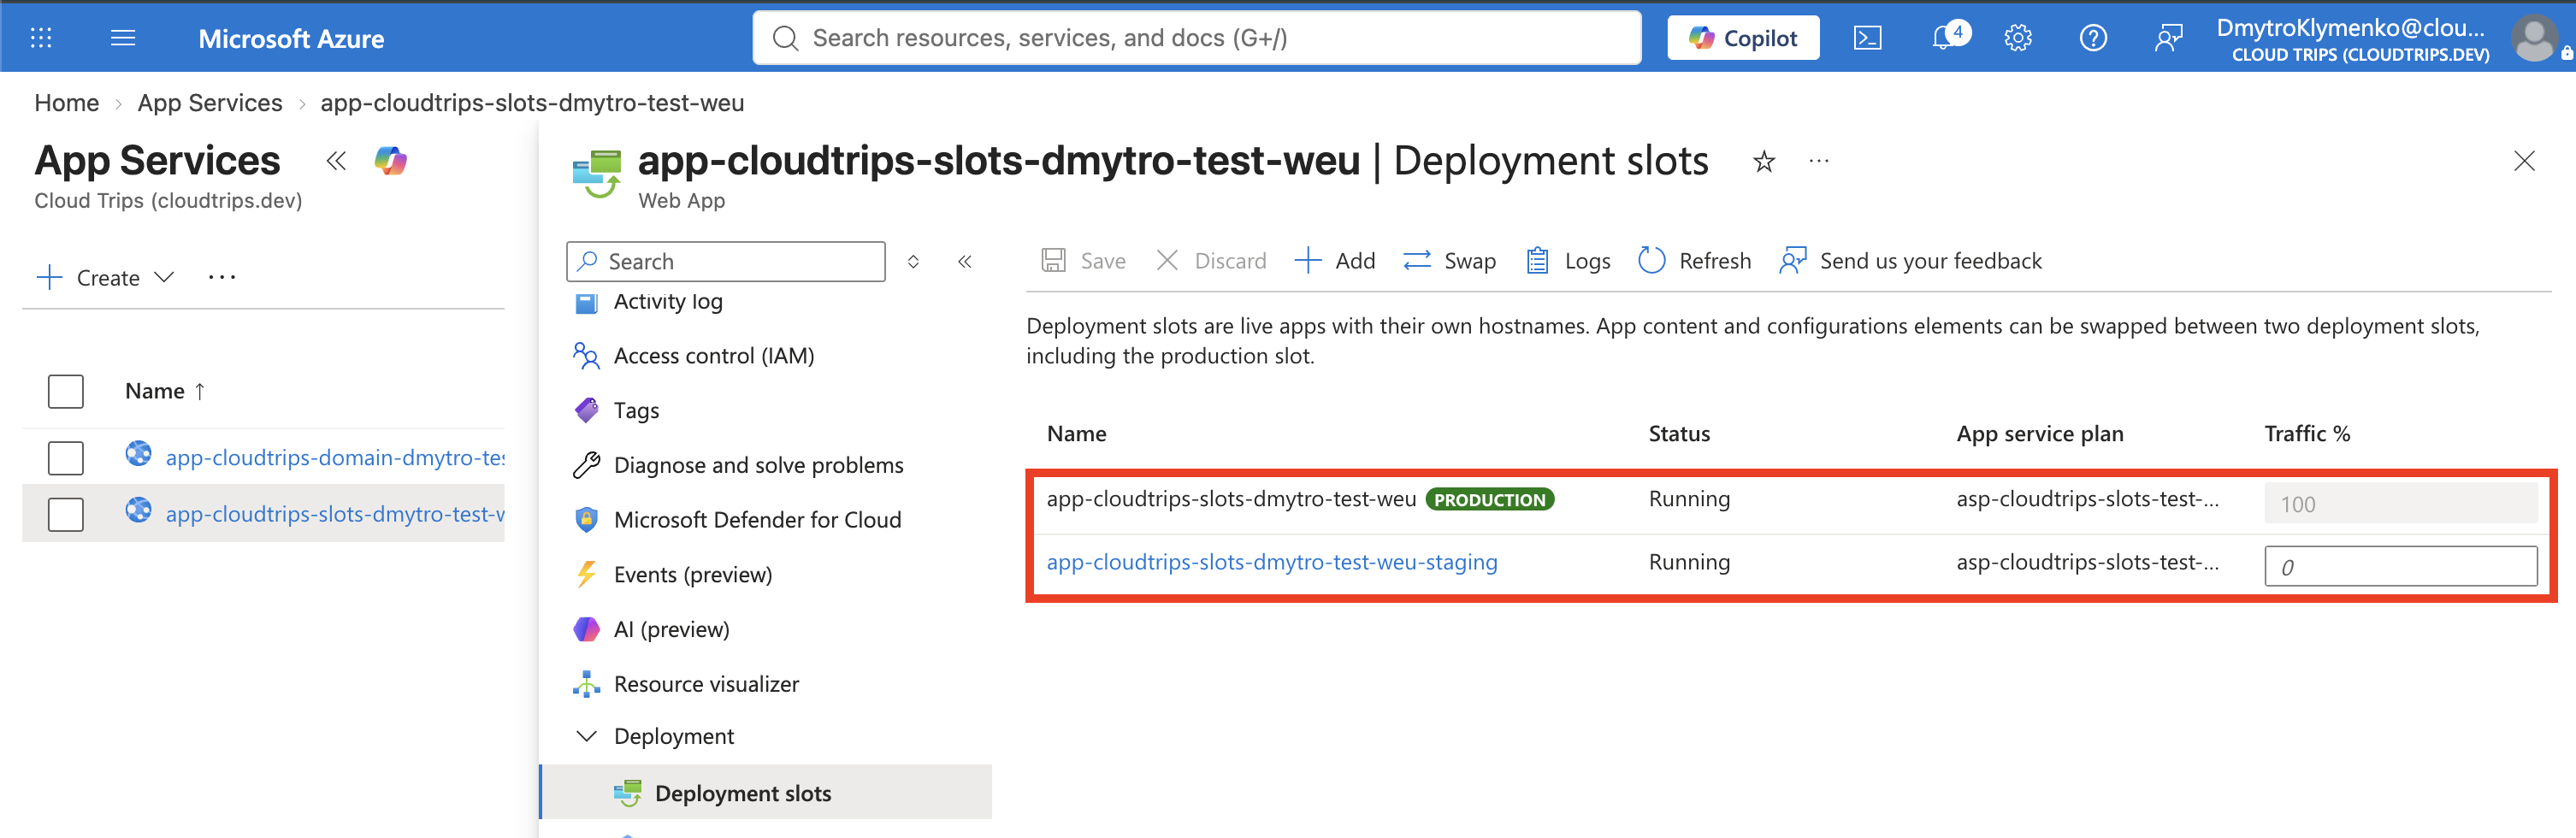Screen dimensions: 2576x838
Task: Click the PRODUCTION badge
Action: pos(1490,500)
